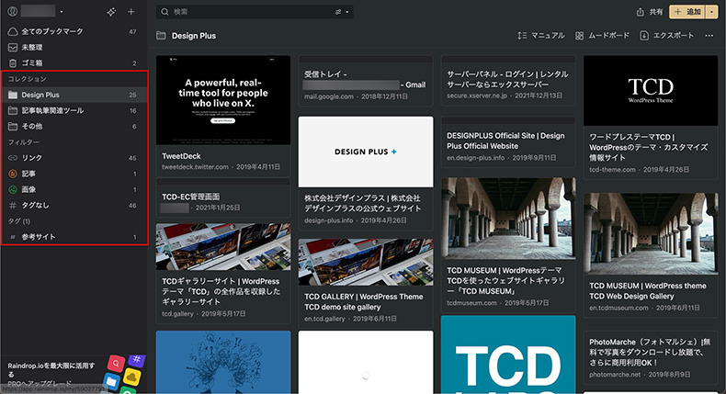Open the account avatar icon
726x394 pixels.
(x=13, y=12)
